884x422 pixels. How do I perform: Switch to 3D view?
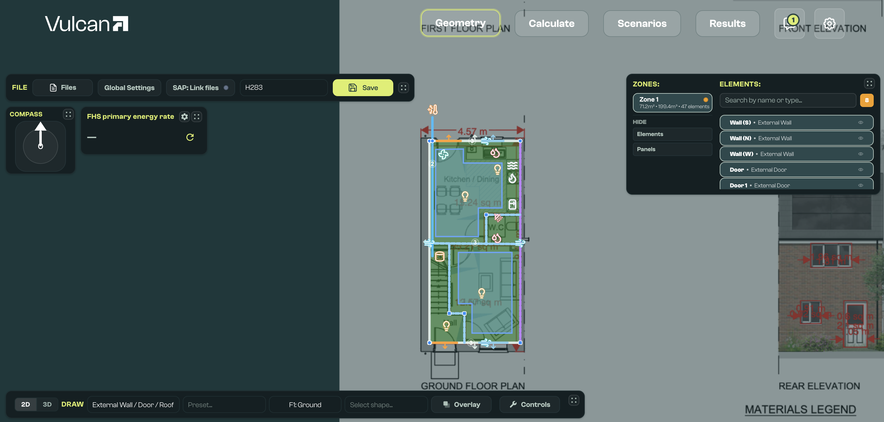pyautogui.click(x=47, y=404)
